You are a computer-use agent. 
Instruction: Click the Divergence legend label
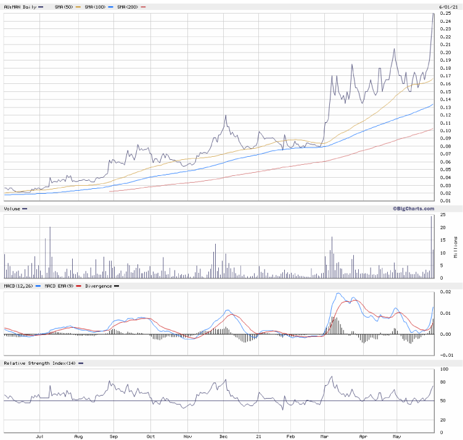coord(99,286)
